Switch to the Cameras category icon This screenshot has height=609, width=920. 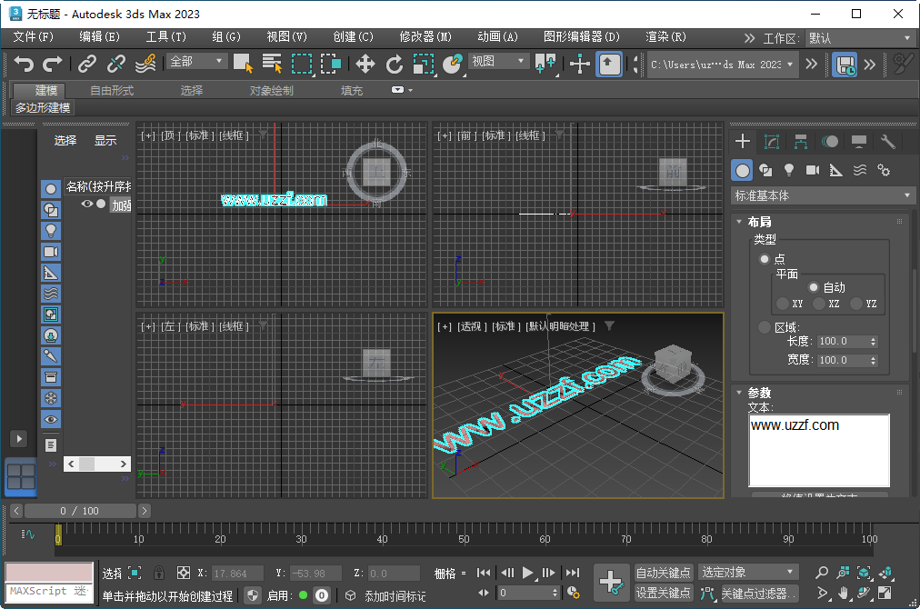pos(813,170)
